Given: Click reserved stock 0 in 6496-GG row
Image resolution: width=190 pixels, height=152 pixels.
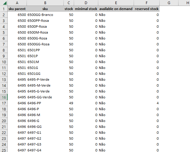Looking at the screenshot, I should pos(147,127).
